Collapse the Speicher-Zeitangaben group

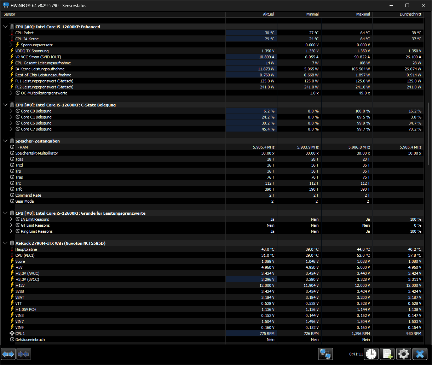pos(5,141)
